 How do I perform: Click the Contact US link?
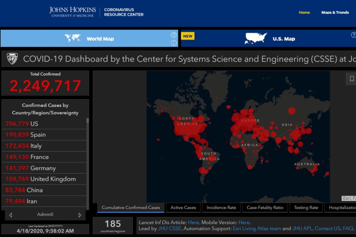click(327, 228)
